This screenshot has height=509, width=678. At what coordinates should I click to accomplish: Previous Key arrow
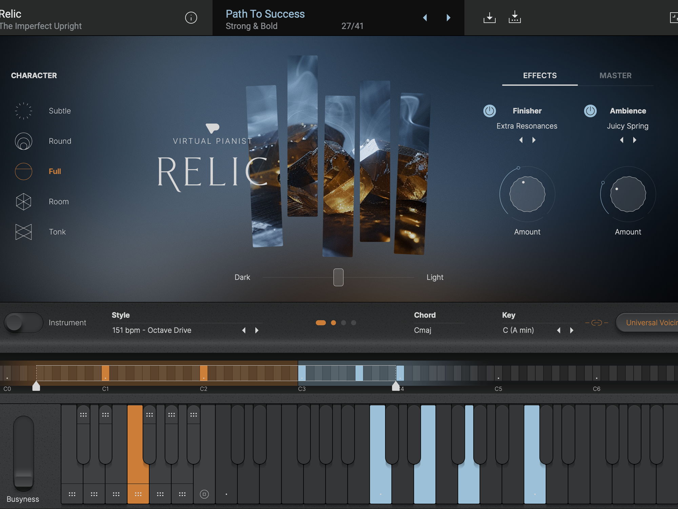pyautogui.click(x=559, y=330)
